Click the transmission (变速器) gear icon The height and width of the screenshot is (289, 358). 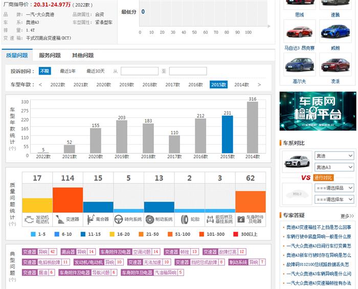coord(60,220)
